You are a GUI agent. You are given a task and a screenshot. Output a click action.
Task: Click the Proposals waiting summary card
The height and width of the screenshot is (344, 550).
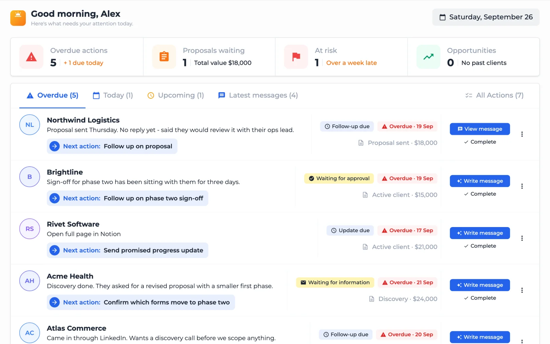(209, 57)
